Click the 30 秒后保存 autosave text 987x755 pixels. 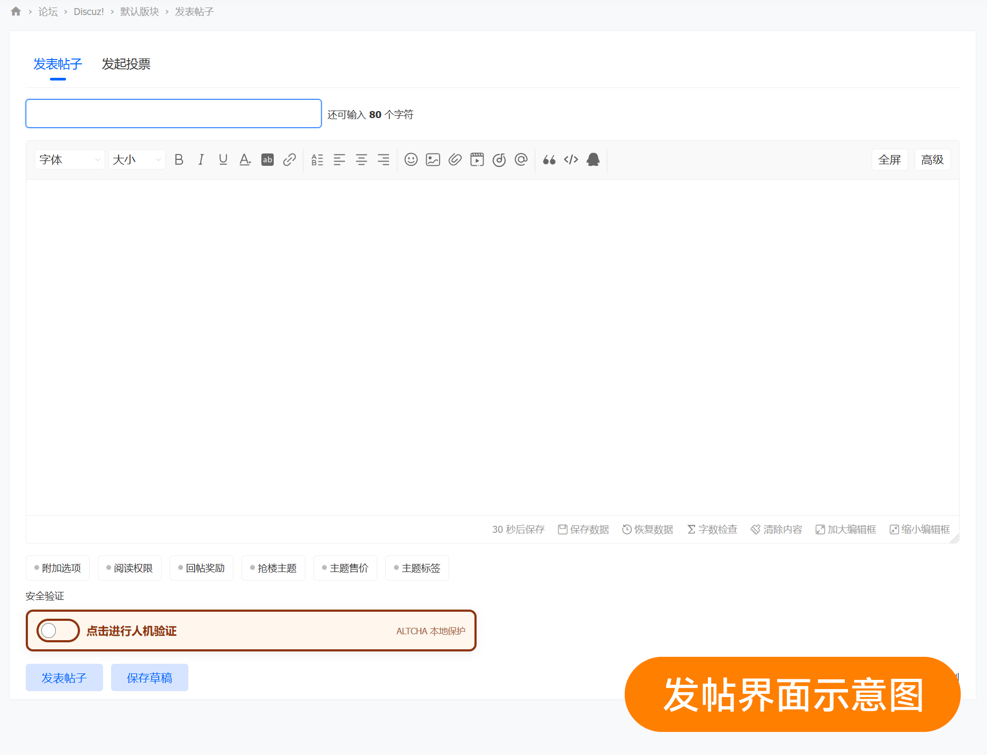(518, 530)
